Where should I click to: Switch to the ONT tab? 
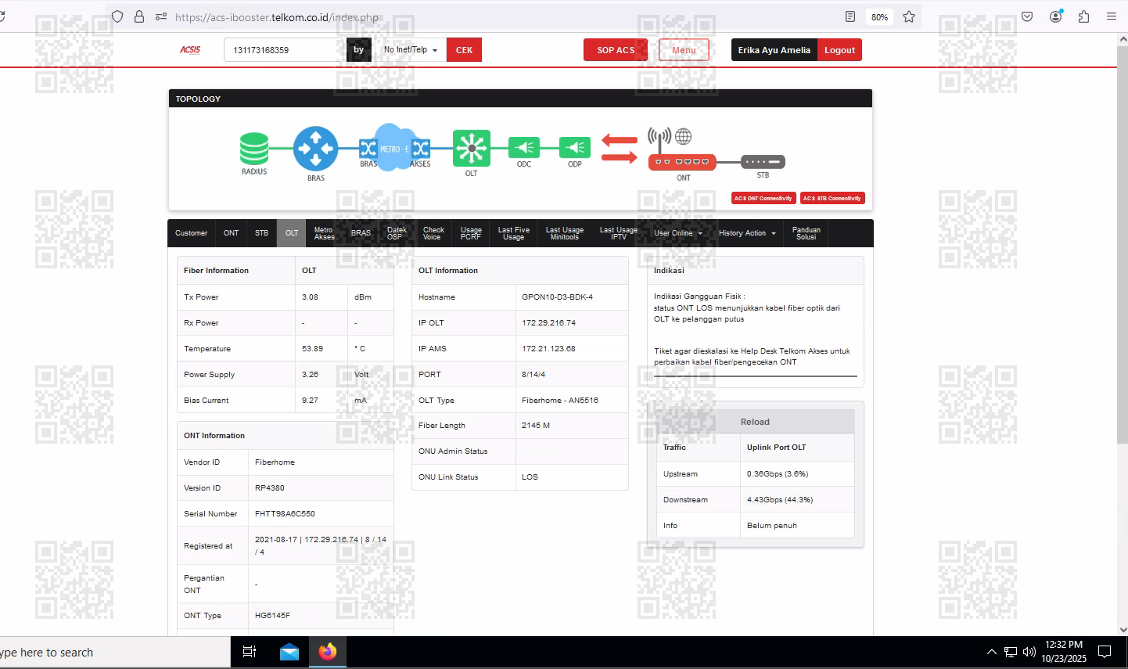point(231,233)
